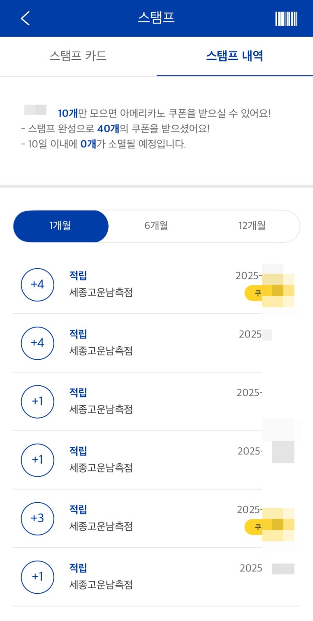Screen dimensions: 313x621
Task: Tap the 스탬프 header title
Action: 156,18
